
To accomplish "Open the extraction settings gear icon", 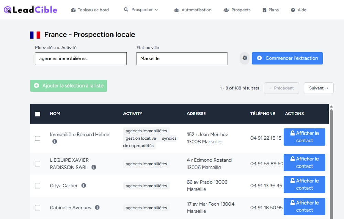I will pyautogui.click(x=244, y=58).
